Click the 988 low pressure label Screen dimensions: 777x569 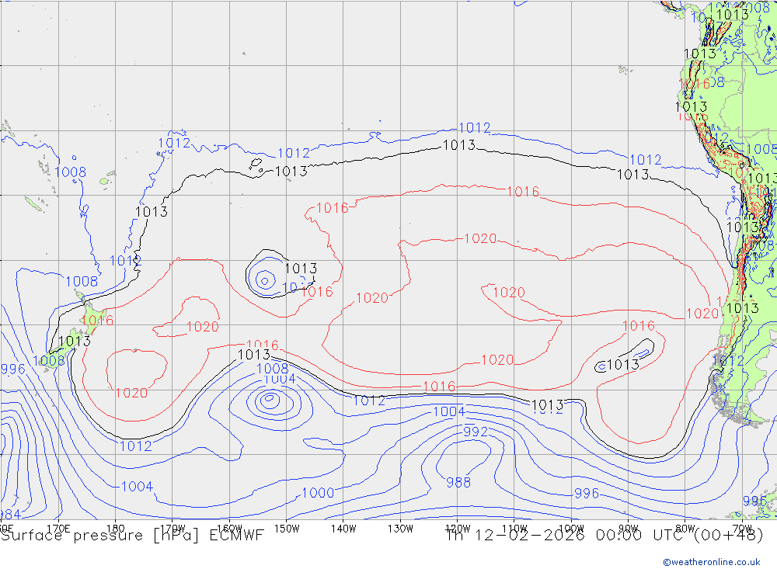[x=458, y=482]
